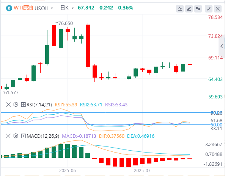This screenshot has height=176, width=225.
Task: Click the MACD:-0.18713 value
Action: tap(79, 136)
